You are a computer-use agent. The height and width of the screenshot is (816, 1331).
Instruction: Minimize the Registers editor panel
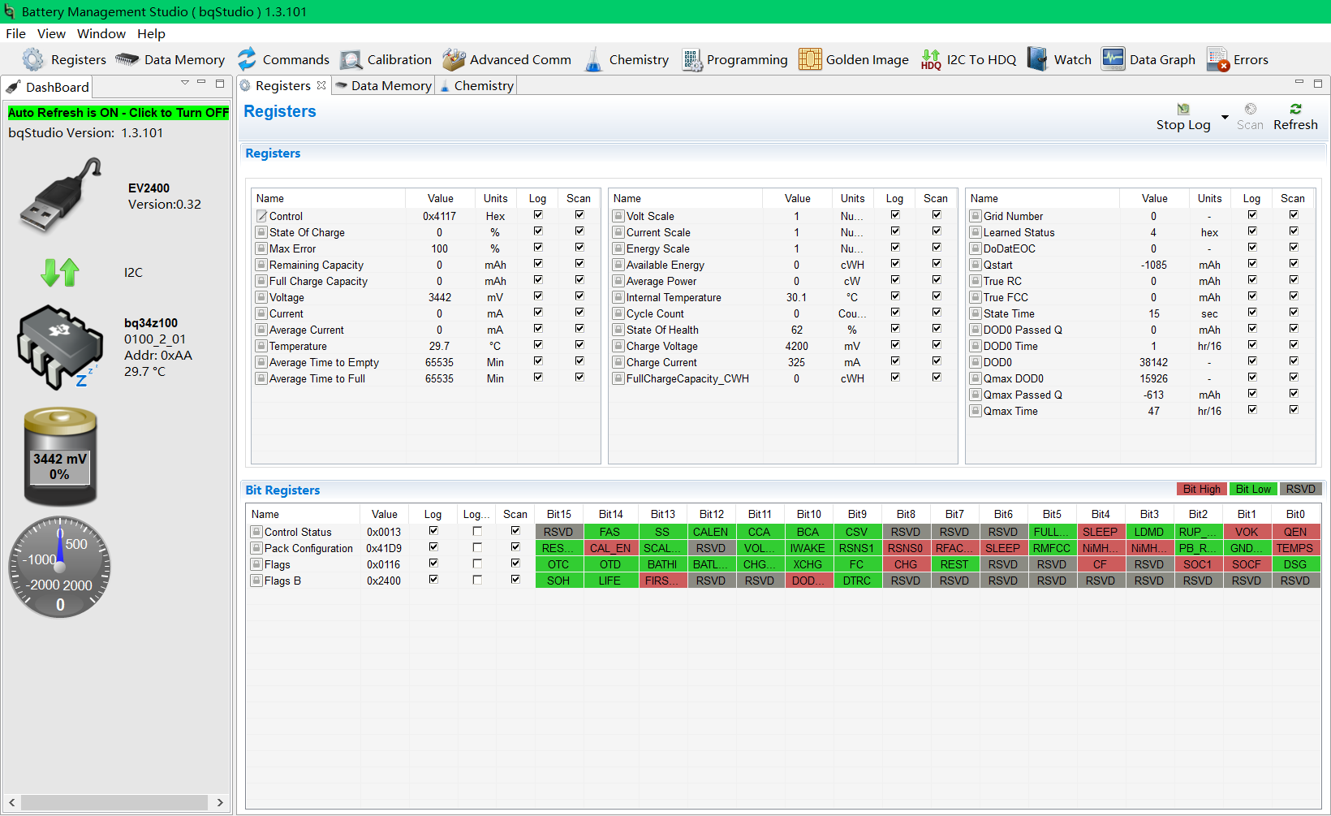(1299, 83)
